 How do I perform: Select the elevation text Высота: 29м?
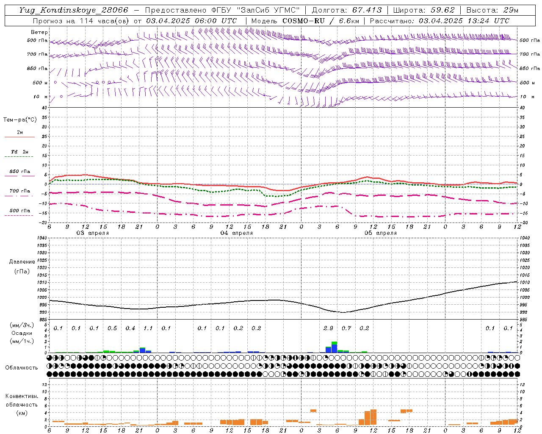492,10
